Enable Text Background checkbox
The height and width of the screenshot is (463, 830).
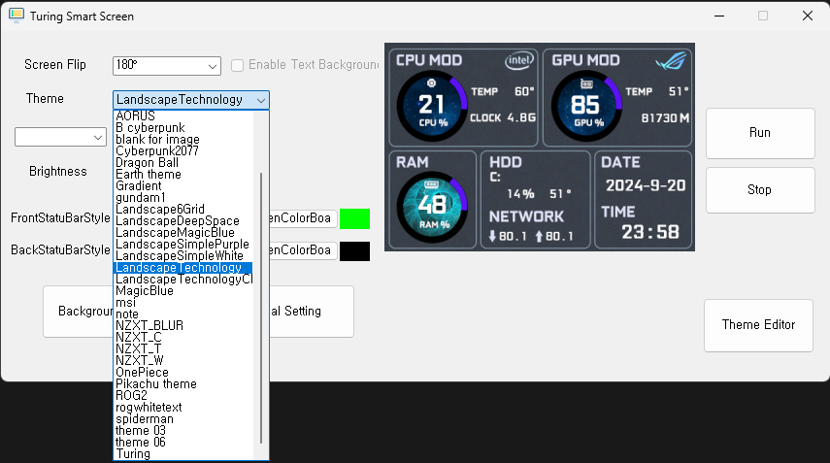coord(237,65)
